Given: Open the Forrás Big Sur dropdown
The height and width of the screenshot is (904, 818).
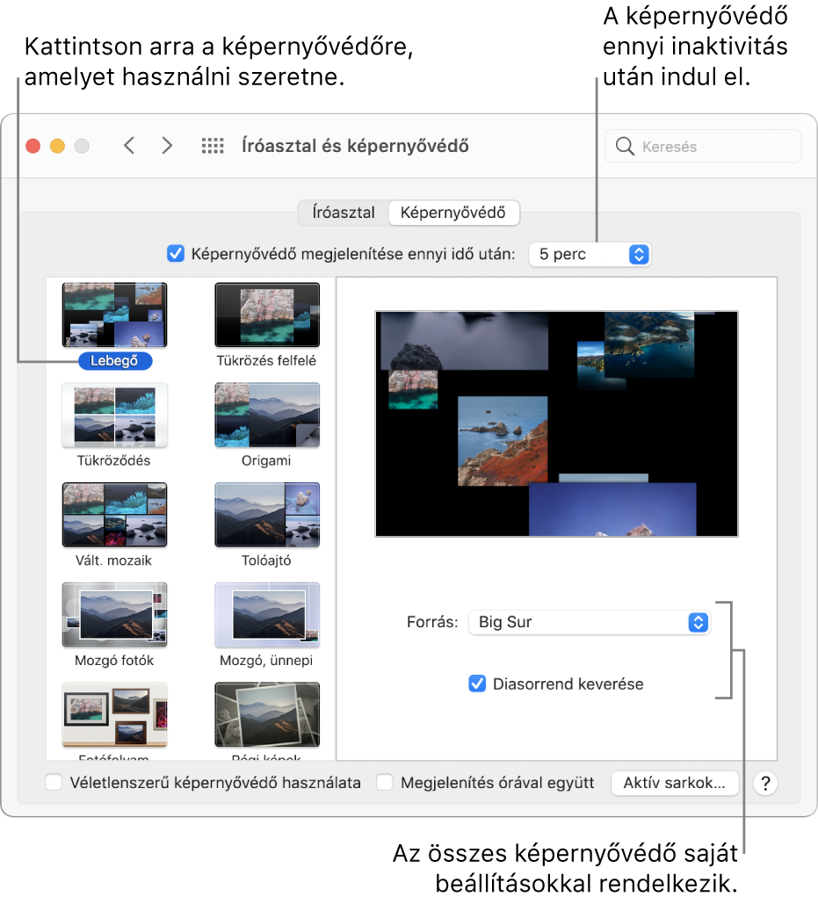Looking at the screenshot, I should (590, 622).
